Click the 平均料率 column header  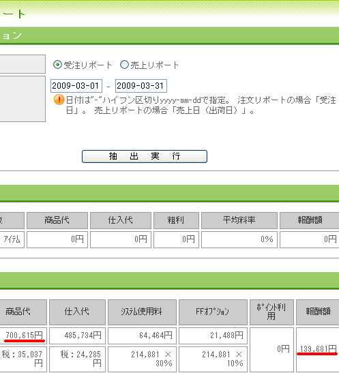click(x=239, y=220)
